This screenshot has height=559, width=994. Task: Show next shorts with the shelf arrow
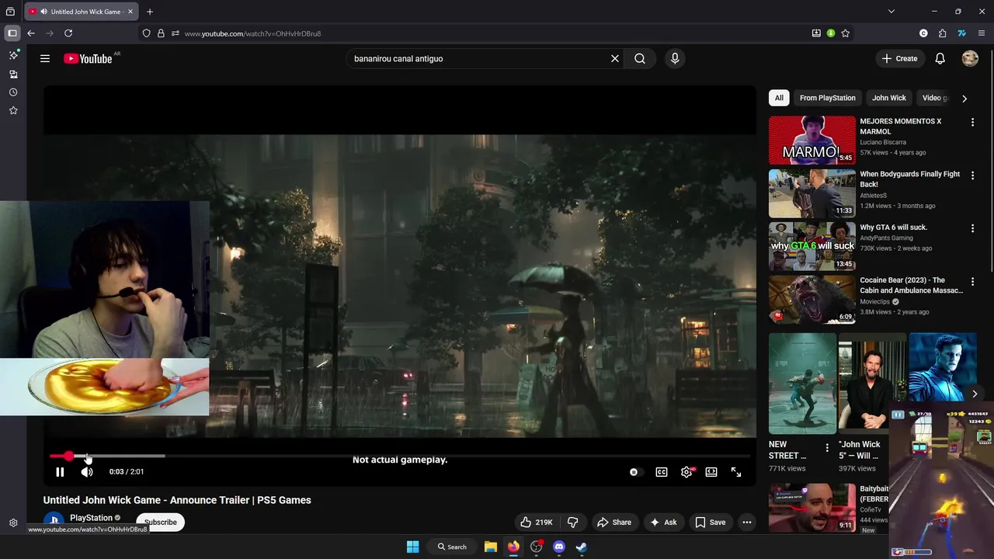pos(975,394)
